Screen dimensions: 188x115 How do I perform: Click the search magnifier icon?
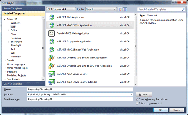point(183,9)
